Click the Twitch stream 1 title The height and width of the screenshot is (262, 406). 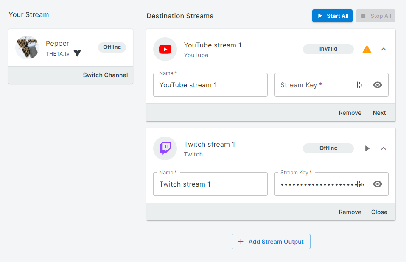point(210,144)
